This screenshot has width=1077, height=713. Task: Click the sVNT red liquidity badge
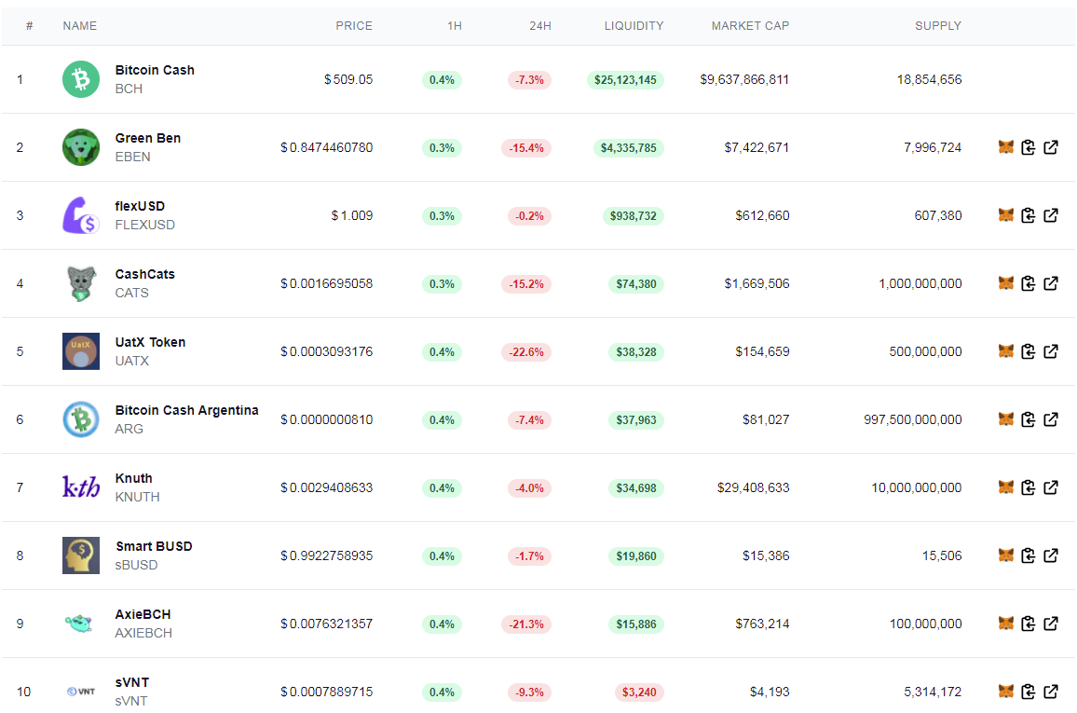tap(639, 692)
